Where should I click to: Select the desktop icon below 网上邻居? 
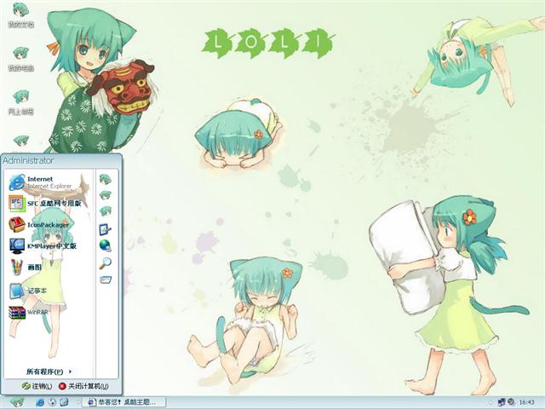pos(20,141)
